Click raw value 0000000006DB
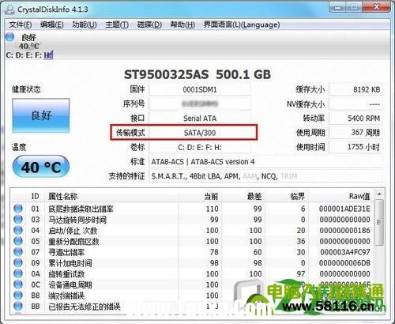The width and height of the screenshot is (395, 324). [344, 263]
